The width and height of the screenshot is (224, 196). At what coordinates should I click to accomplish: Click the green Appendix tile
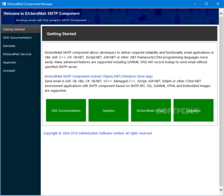(194, 110)
